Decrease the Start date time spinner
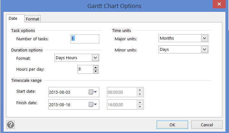This screenshot has width=229, height=133. coord(140,94)
